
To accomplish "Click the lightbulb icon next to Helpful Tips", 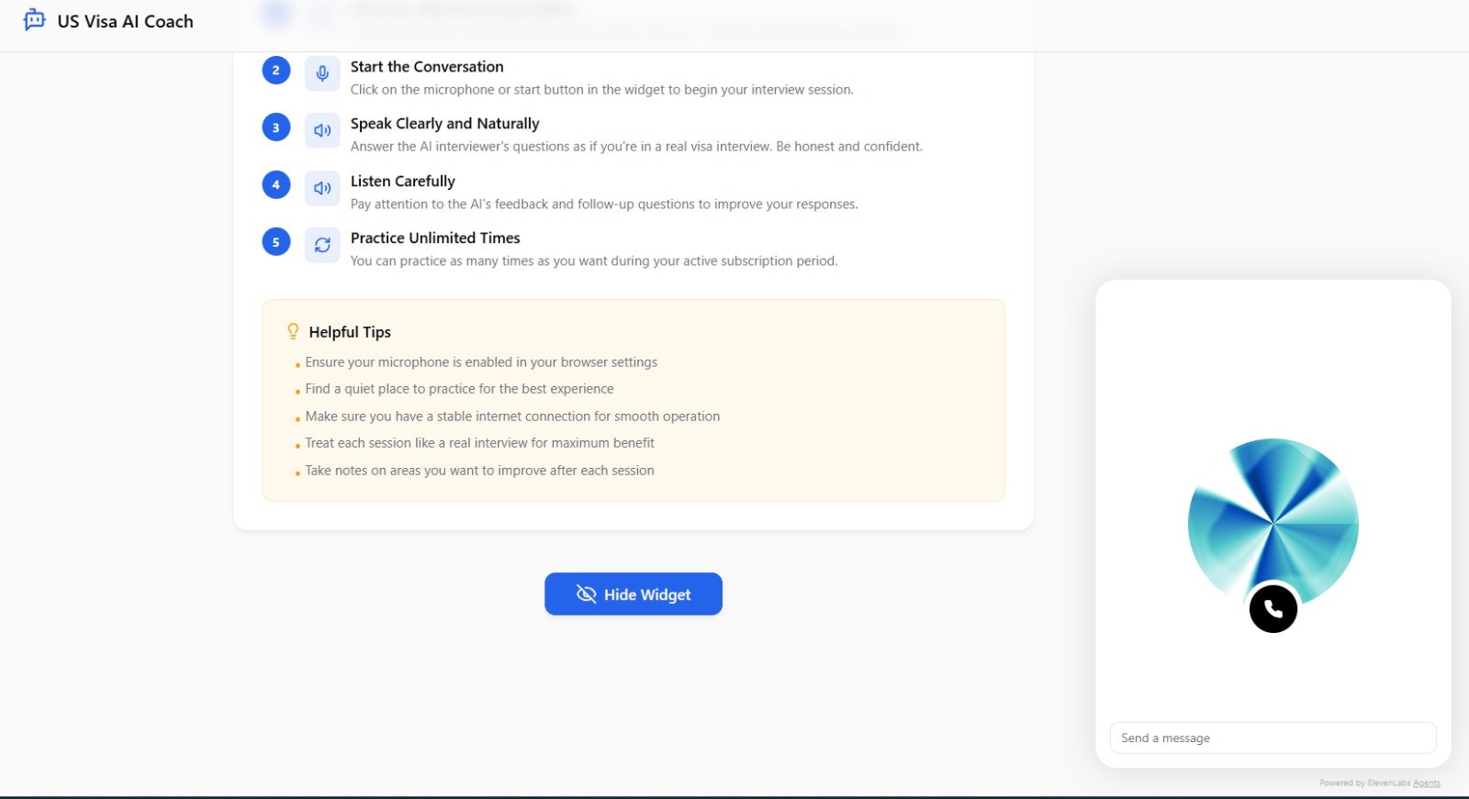I will tap(293, 331).
